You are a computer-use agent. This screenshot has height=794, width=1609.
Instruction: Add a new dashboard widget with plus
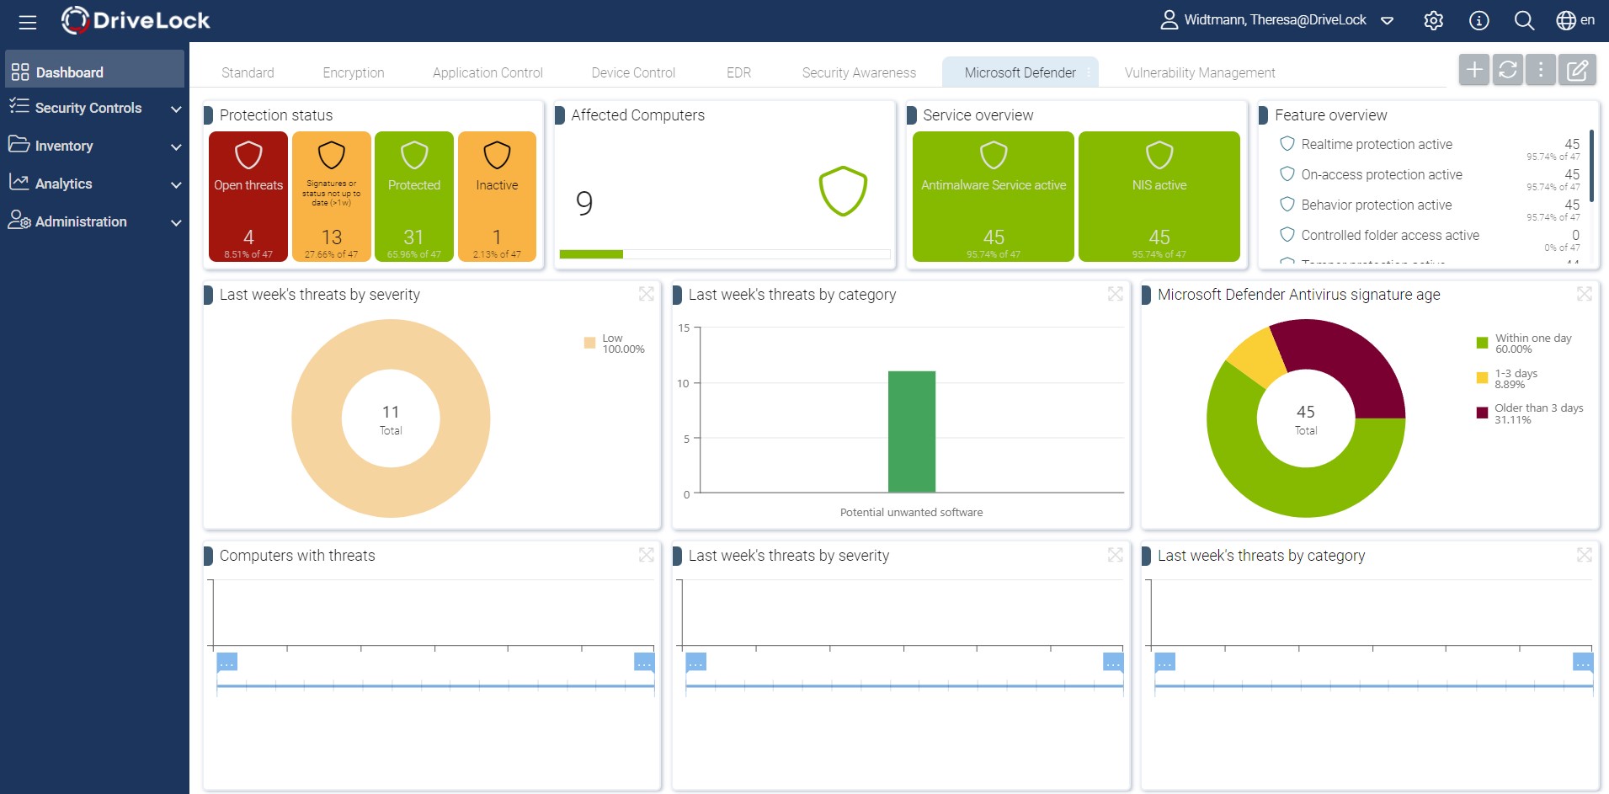pyautogui.click(x=1474, y=69)
